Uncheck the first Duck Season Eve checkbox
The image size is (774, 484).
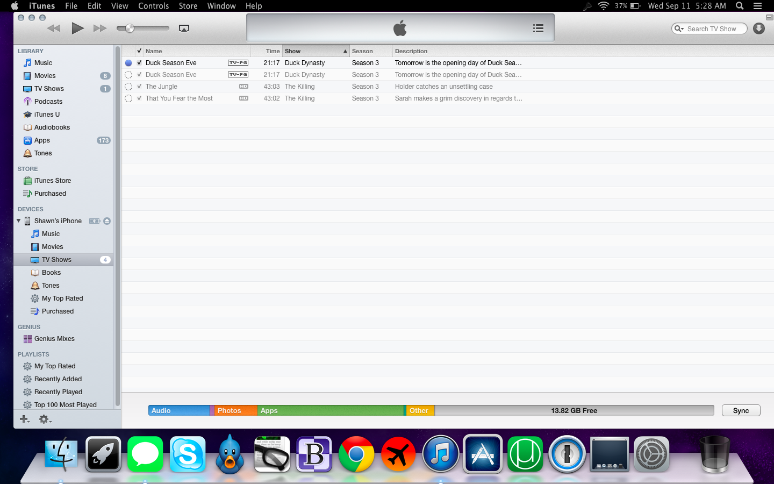click(139, 63)
